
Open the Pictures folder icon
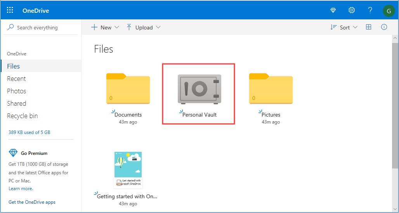[271, 88]
